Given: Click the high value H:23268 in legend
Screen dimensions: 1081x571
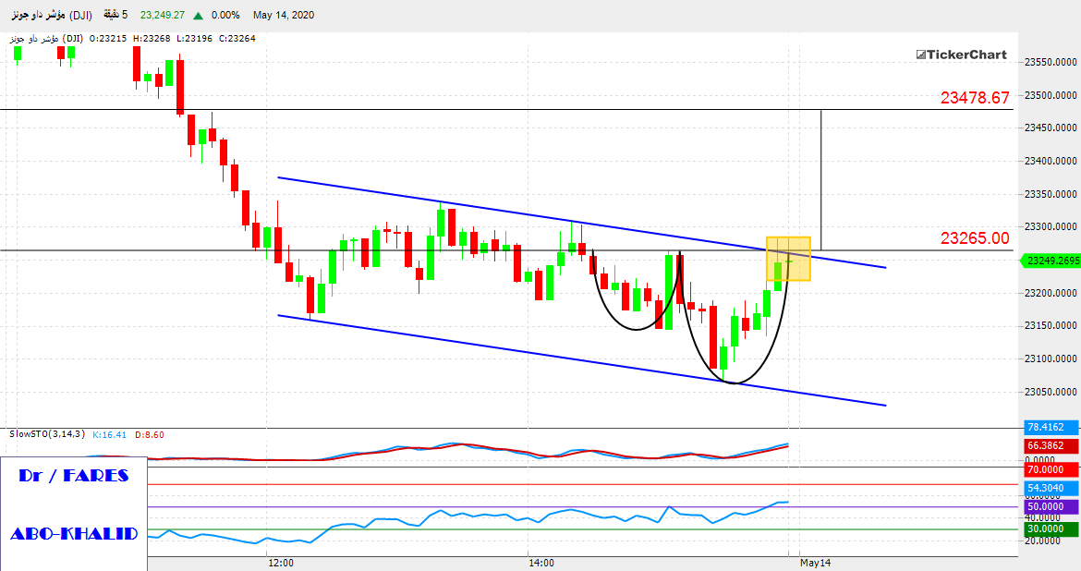Looking at the screenshot, I should 151,39.
